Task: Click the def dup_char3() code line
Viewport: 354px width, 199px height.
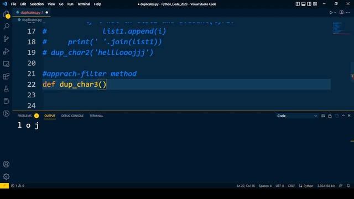Action: coord(74,85)
